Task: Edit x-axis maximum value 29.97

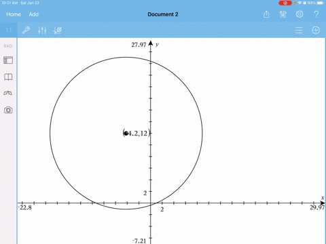Action: pos(317,207)
